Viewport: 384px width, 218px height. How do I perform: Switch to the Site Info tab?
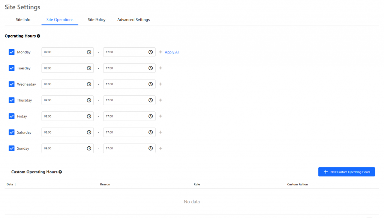pos(23,20)
